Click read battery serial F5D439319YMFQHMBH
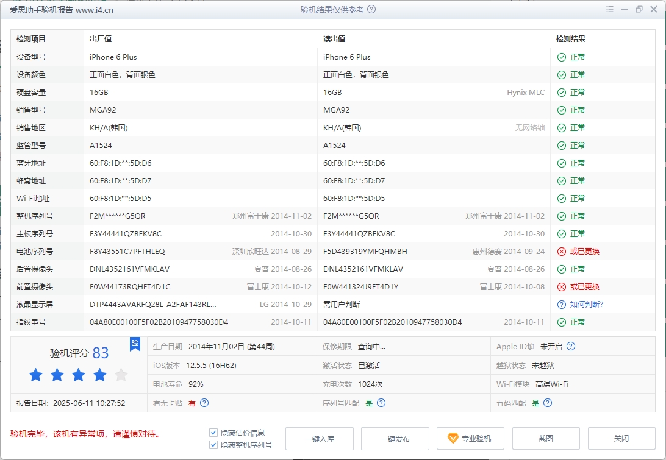Viewport: 666px width, 460px height. coord(365,251)
